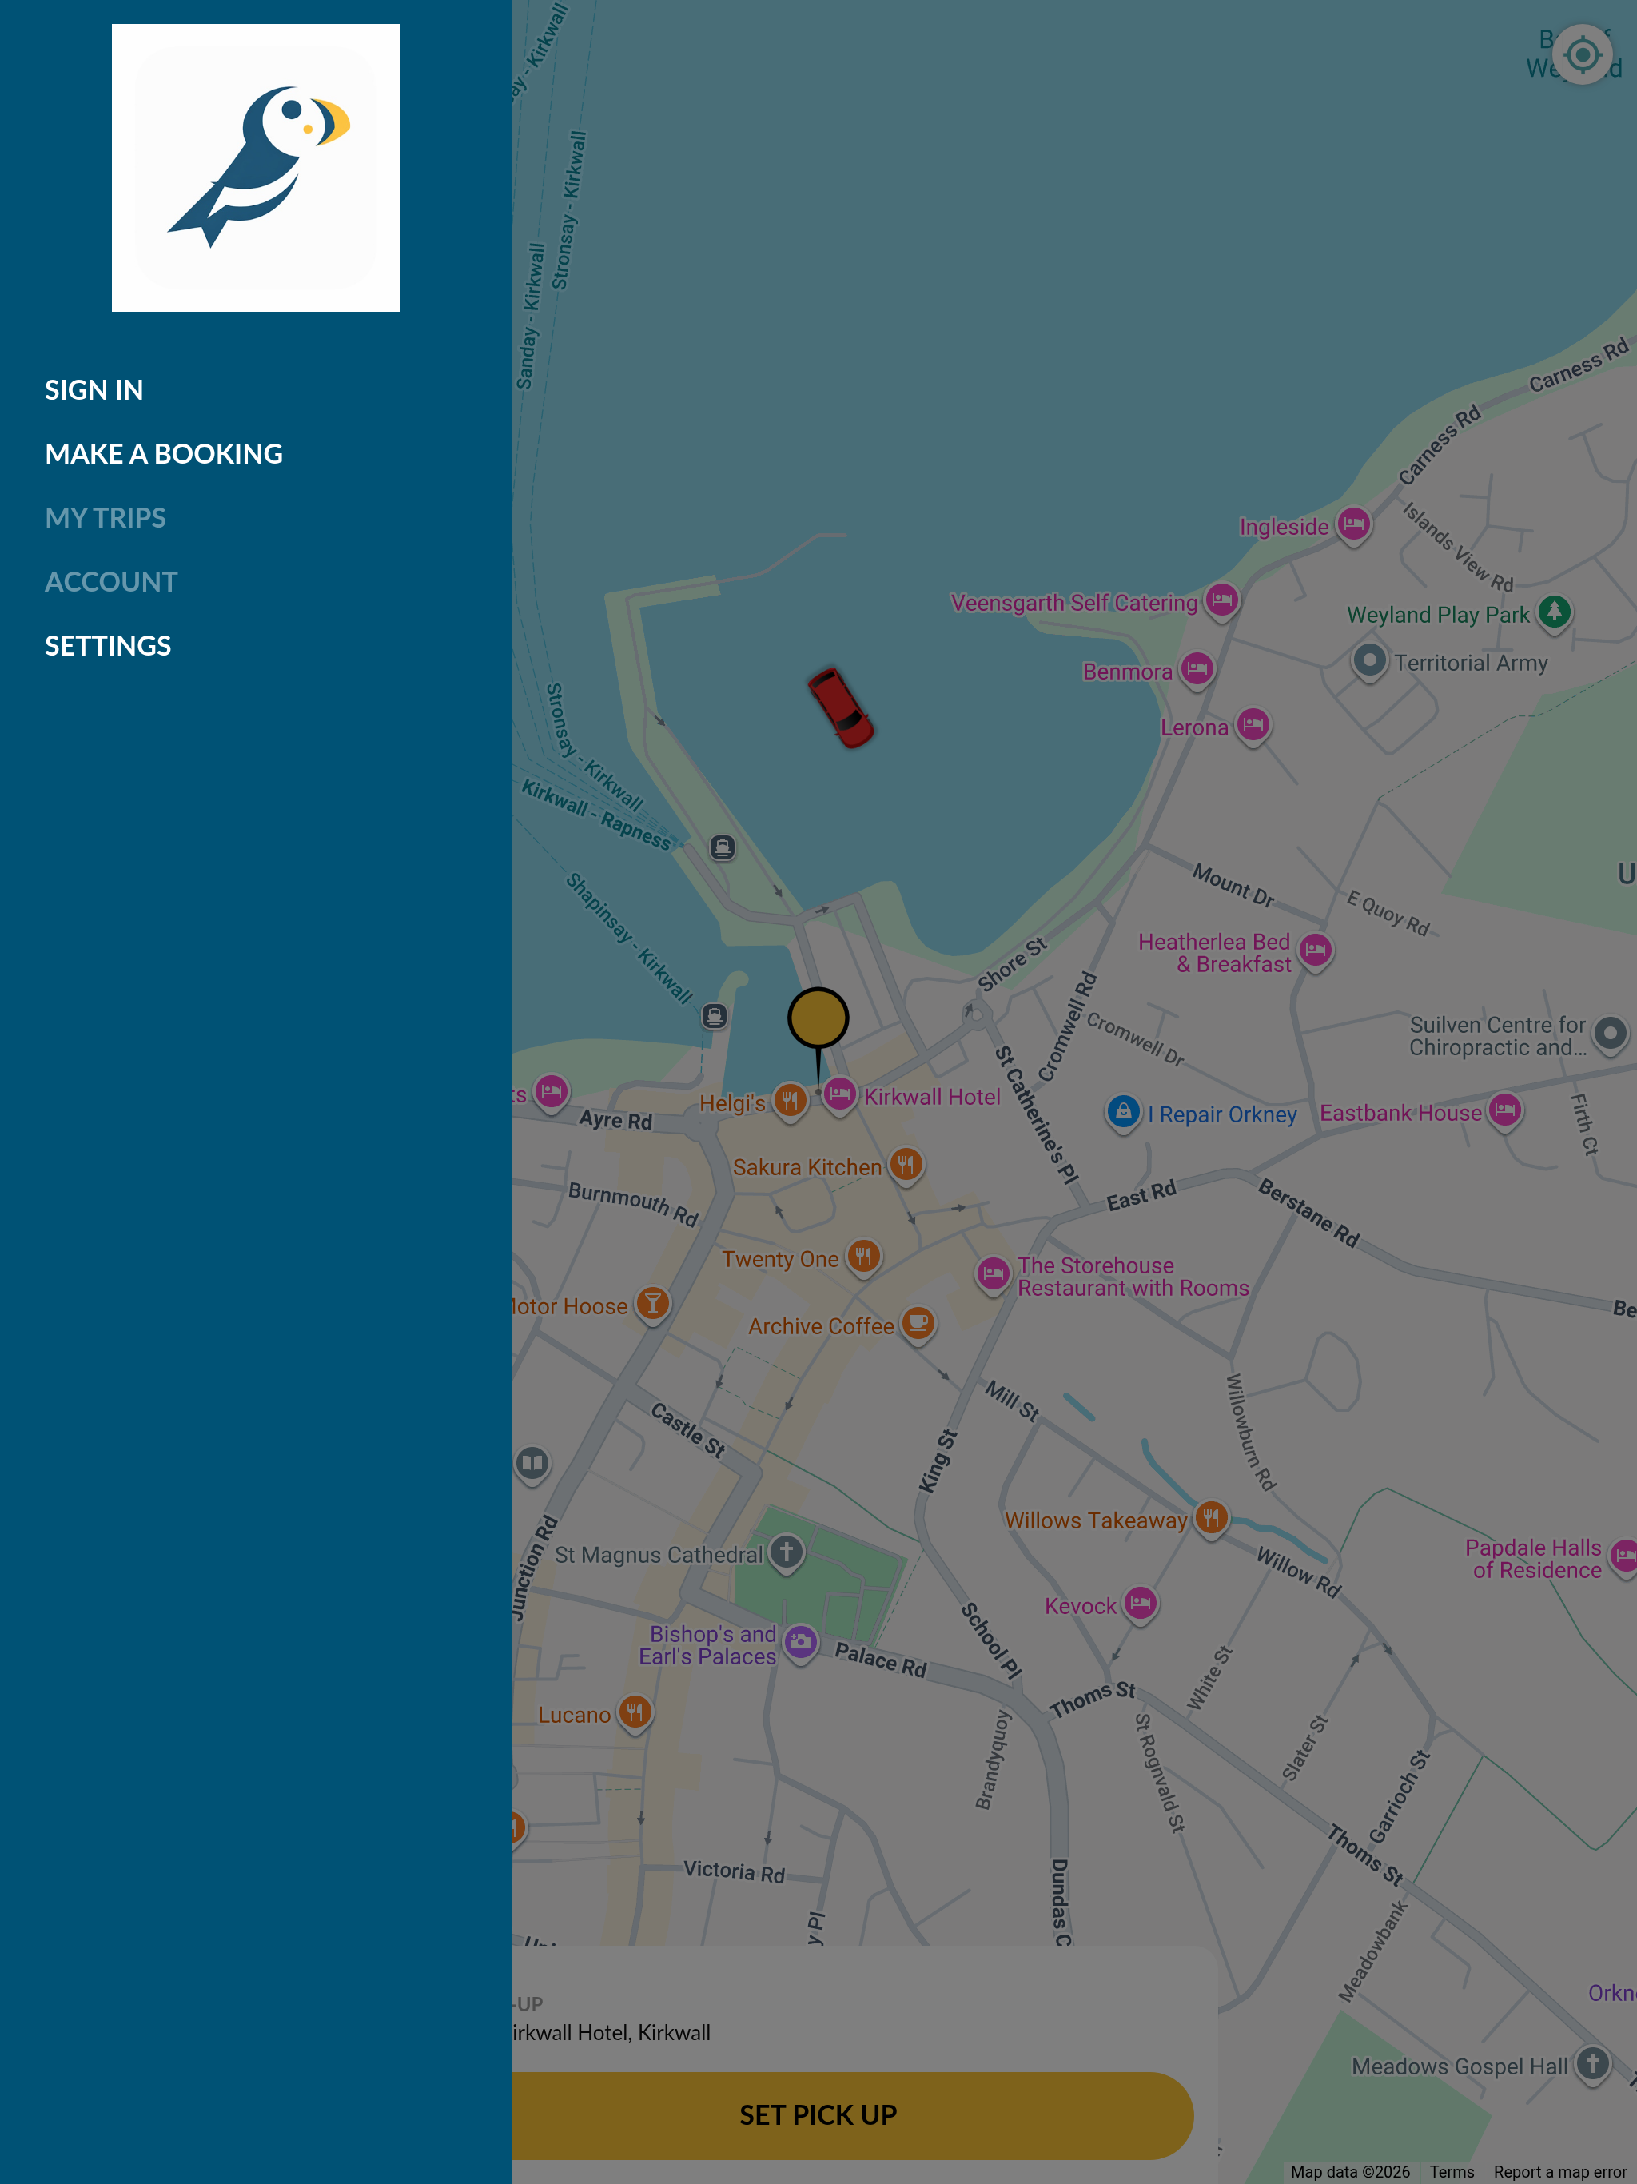1637x2184 pixels.
Task: Click Ingleside lodging icon
Action: coord(1353,524)
